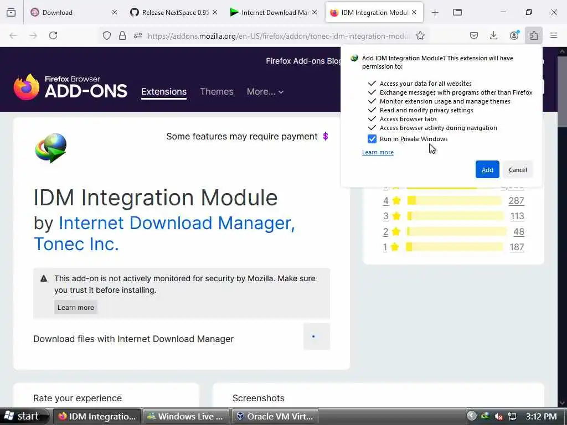Click the IDM tray icon
The width and height of the screenshot is (567, 425).
485,416
